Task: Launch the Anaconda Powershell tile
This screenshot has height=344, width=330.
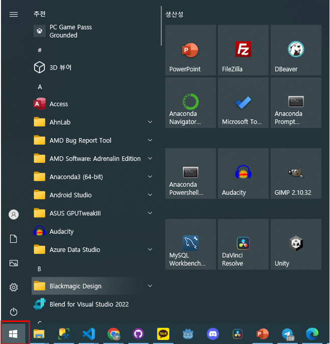Action: tap(191, 174)
